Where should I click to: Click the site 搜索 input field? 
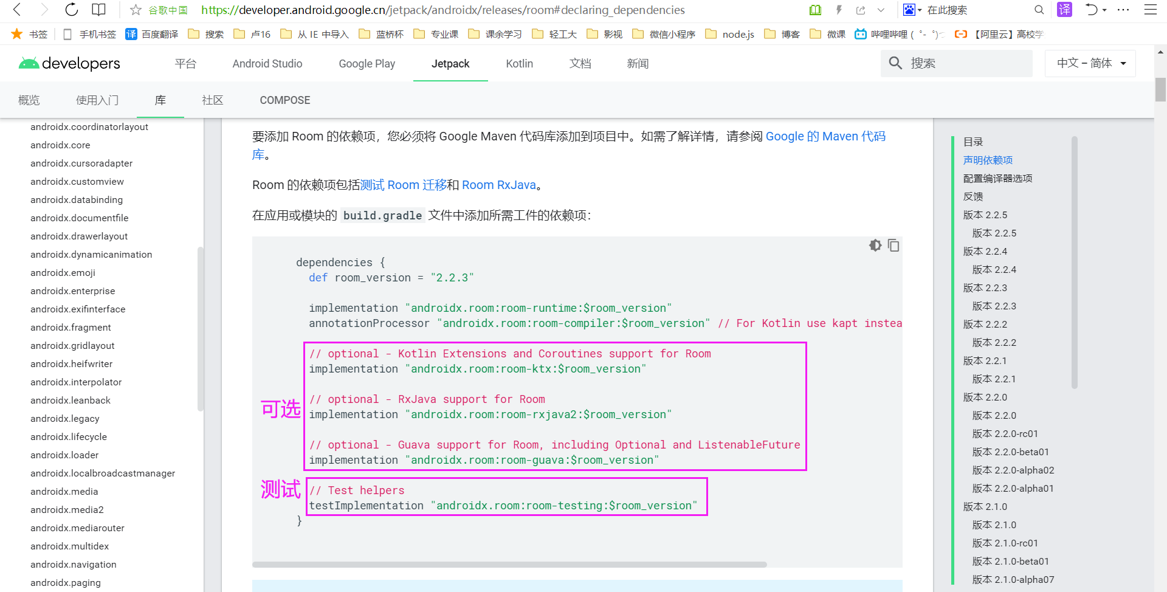click(x=957, y=63)
